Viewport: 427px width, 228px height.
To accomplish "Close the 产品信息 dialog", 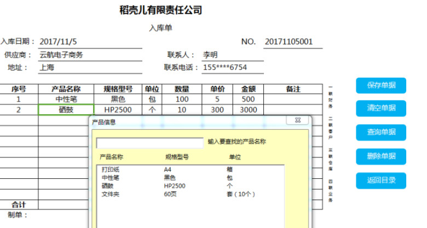I will pyautogui.click(x=297, y=120).
